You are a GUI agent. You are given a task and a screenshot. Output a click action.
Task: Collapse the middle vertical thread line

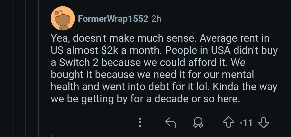point(26,68)
